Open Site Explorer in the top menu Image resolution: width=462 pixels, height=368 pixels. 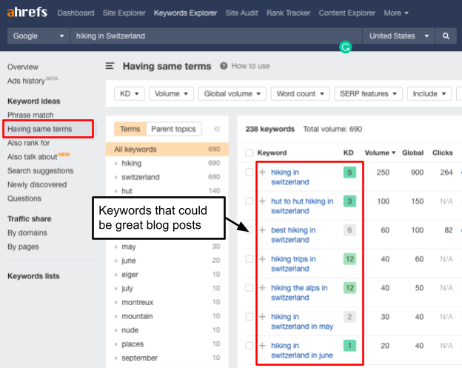124,13
